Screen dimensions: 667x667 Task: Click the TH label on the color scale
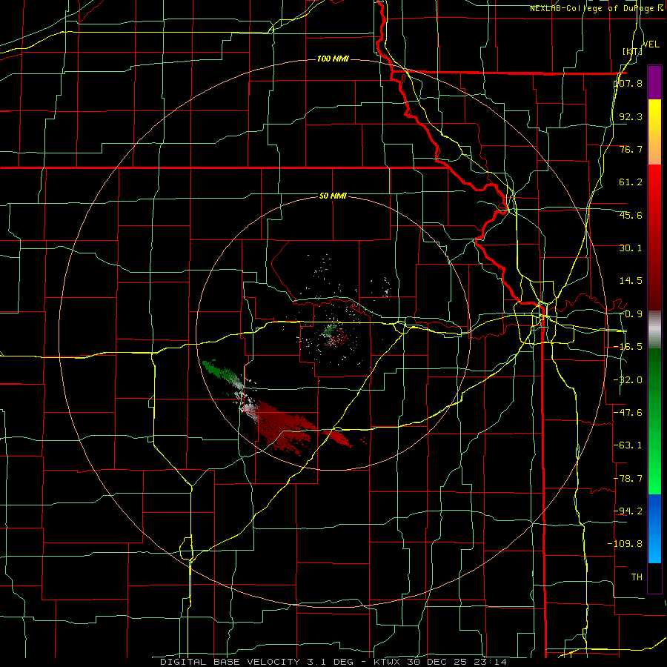pyautogui.click(x=637, y=577)
